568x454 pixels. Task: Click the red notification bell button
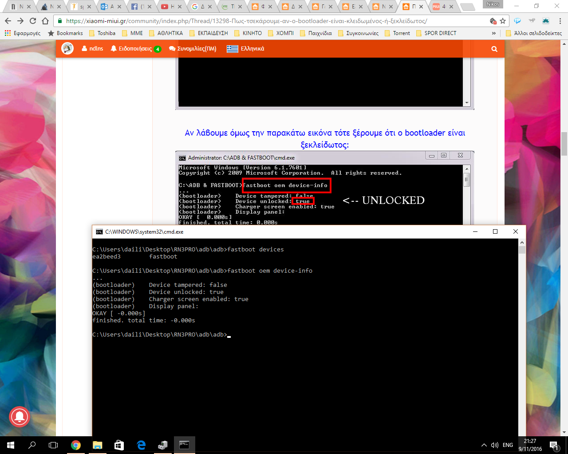click(20, 416)
